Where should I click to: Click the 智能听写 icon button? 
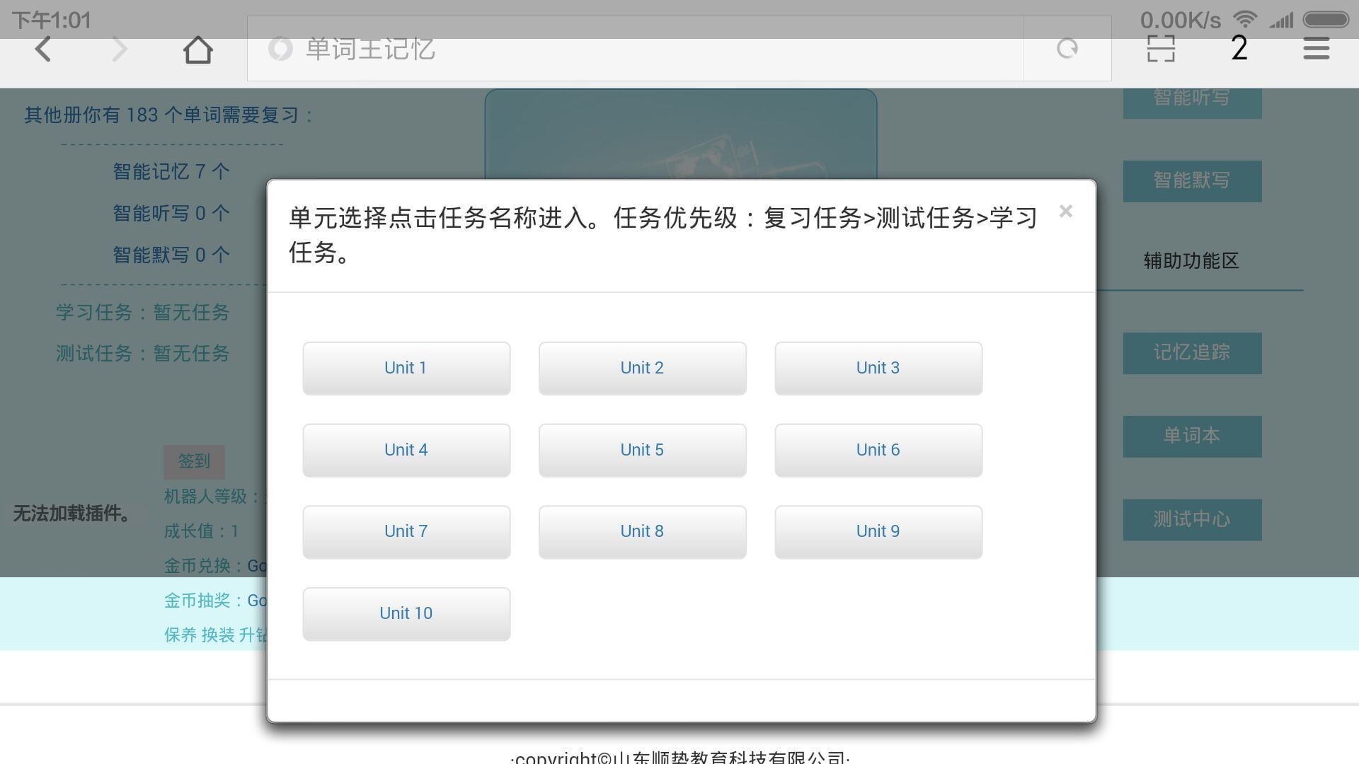click(x=1193, y=99)
